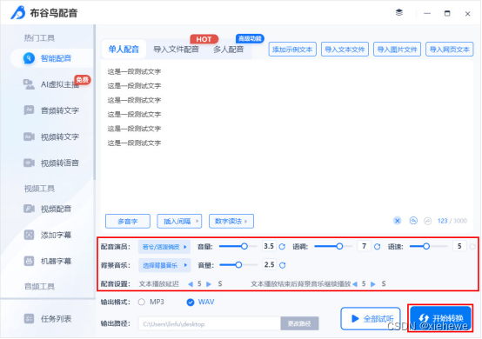Screen dimensions: 482x339
Task: Click the 语速 value box 5
Action: click(459, 246)
